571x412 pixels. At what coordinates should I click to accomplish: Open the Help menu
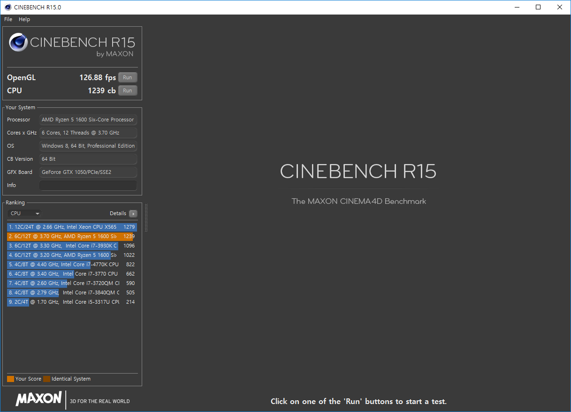(x=24, y=19)
